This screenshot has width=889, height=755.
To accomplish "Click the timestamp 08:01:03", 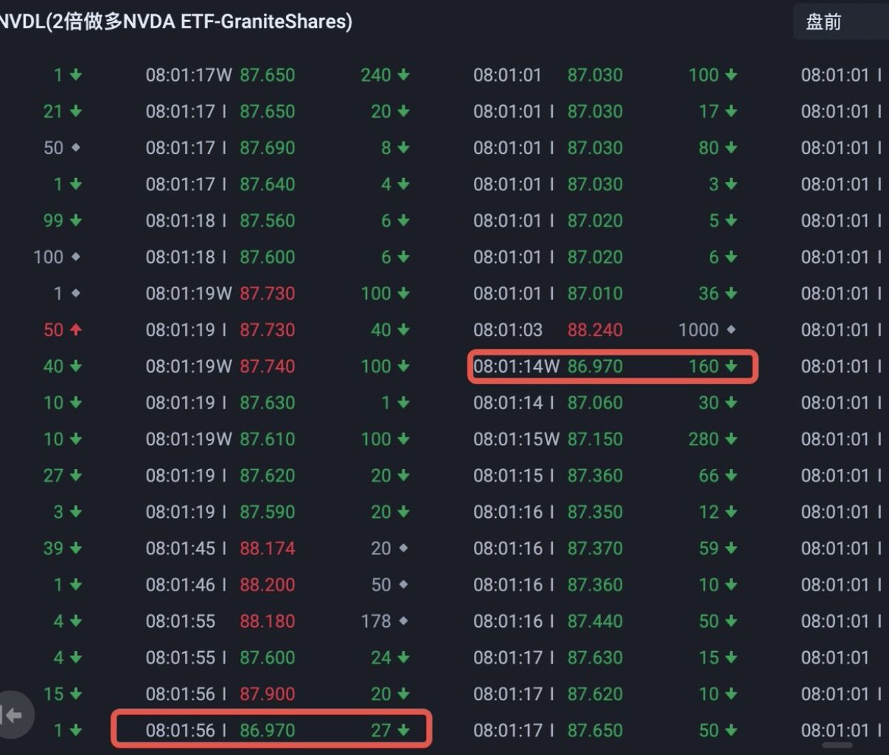I will coord(508,330).
